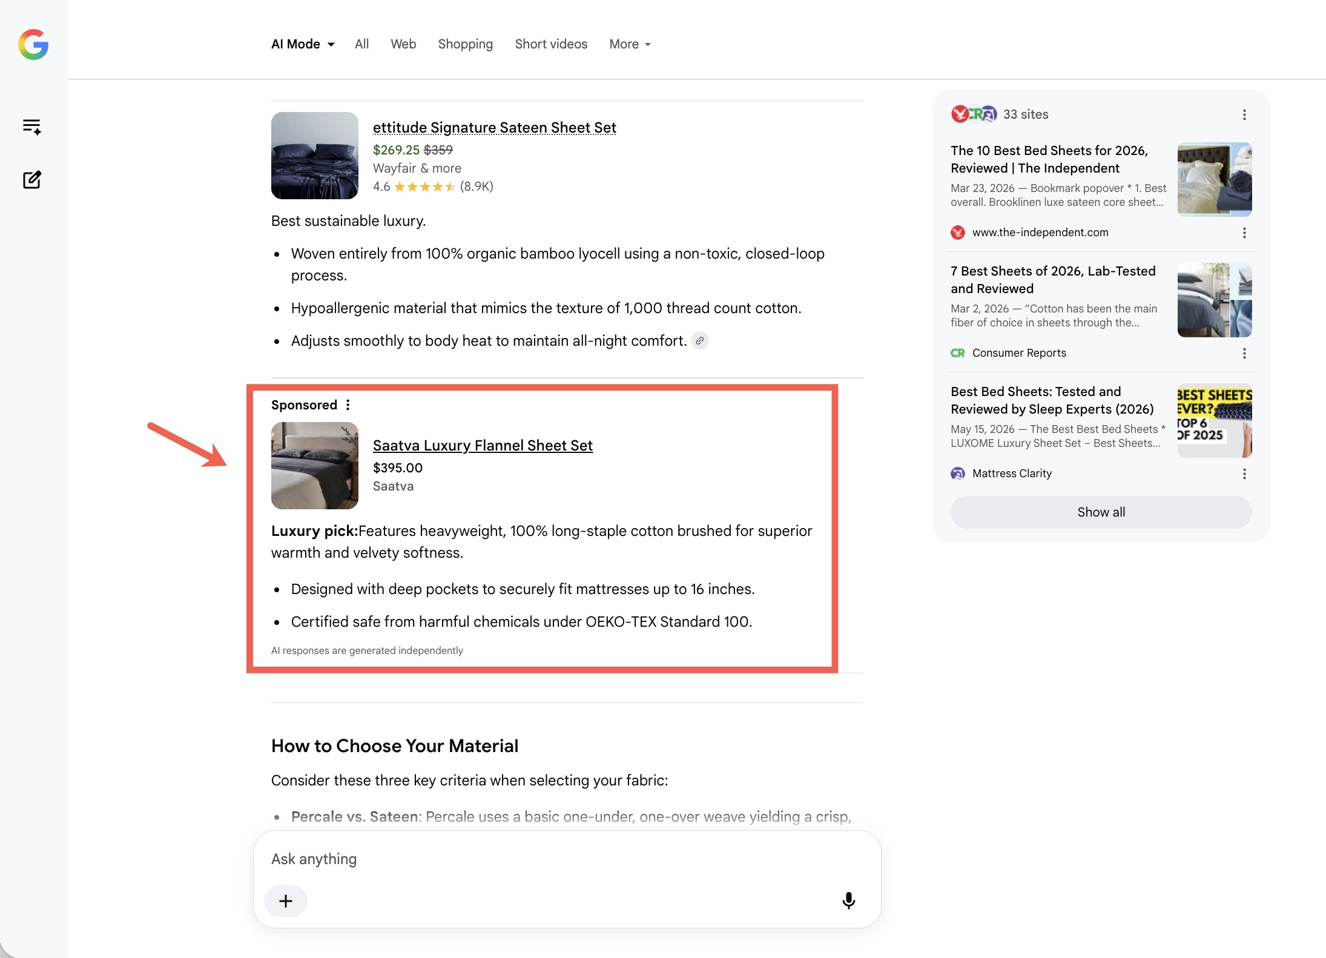Click the Sponsored label
The height and width of the screenshot is (958, 1326).
(x=304, y=405)
